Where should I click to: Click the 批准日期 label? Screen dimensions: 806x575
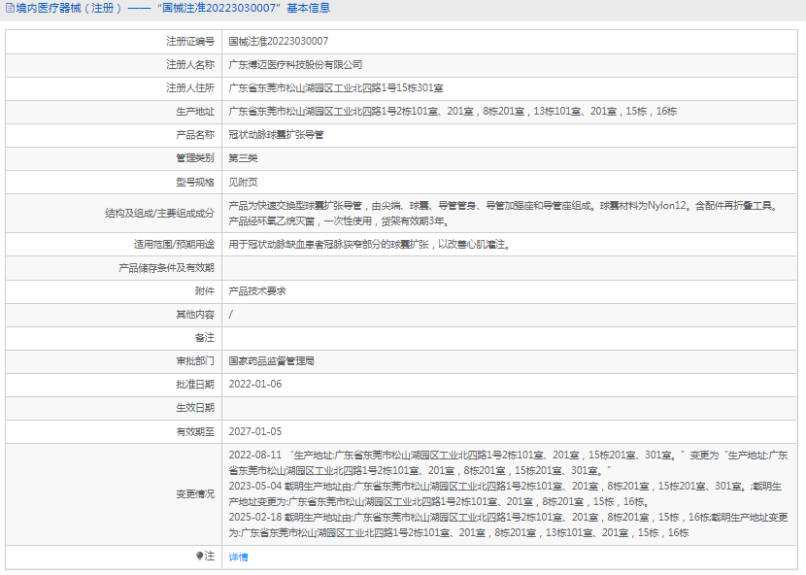[195, 385]
